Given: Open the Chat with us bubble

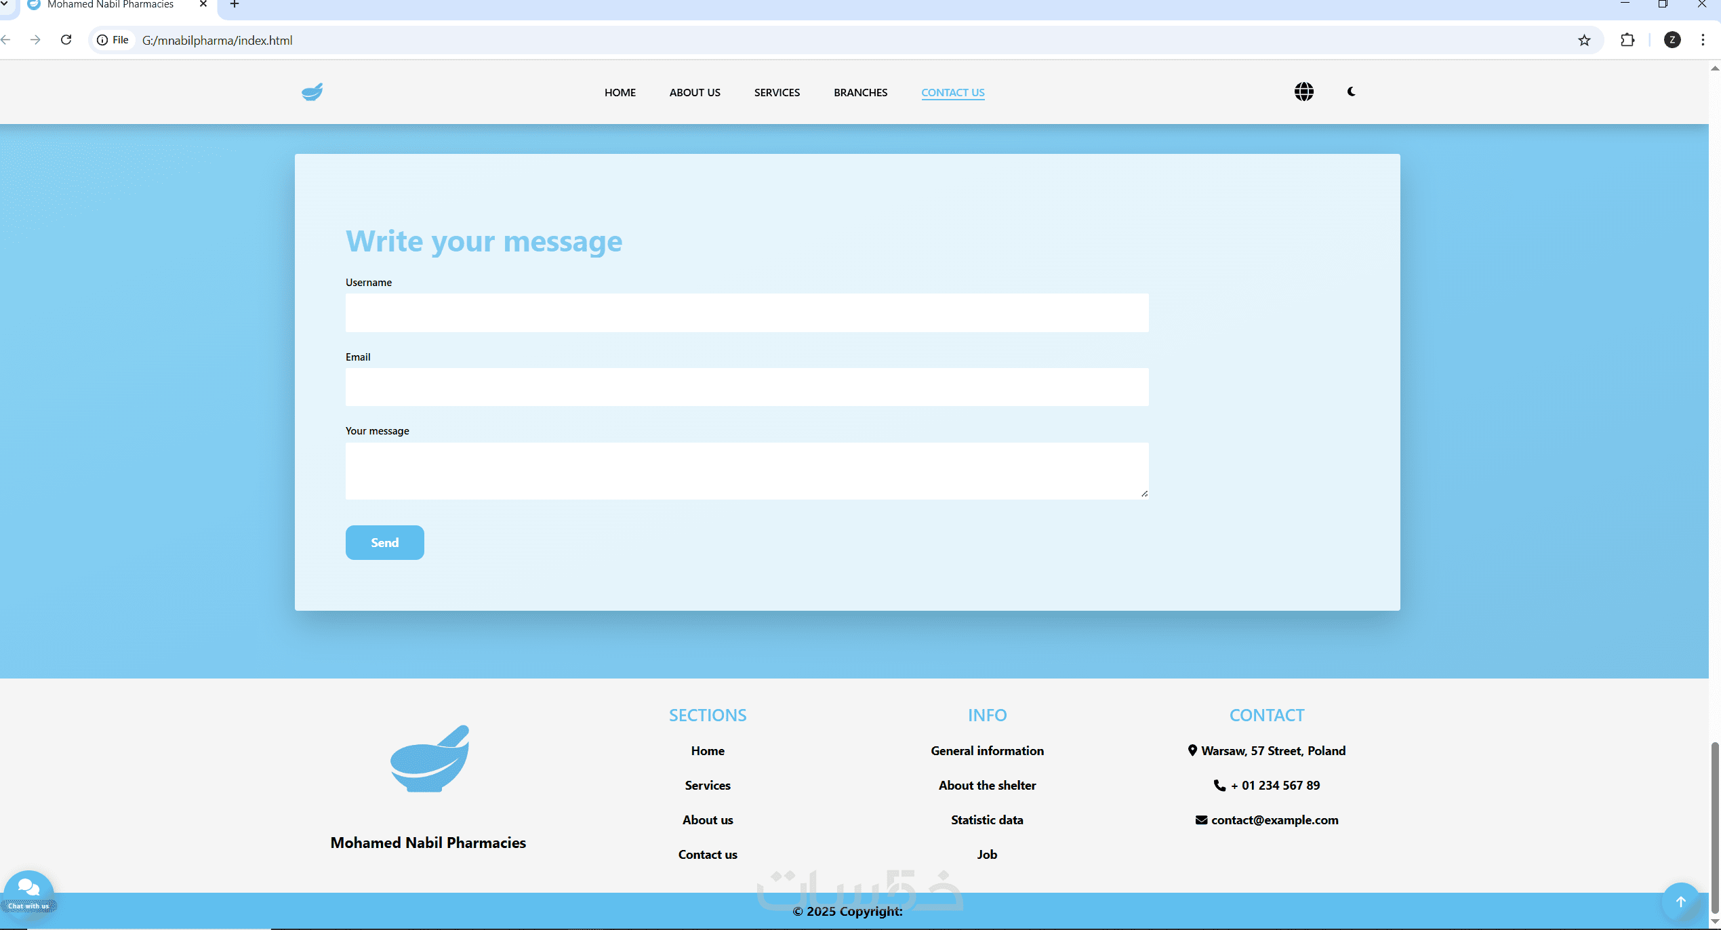Looking at the screenshot, I should pyautogui.click(x=28, y=893).
